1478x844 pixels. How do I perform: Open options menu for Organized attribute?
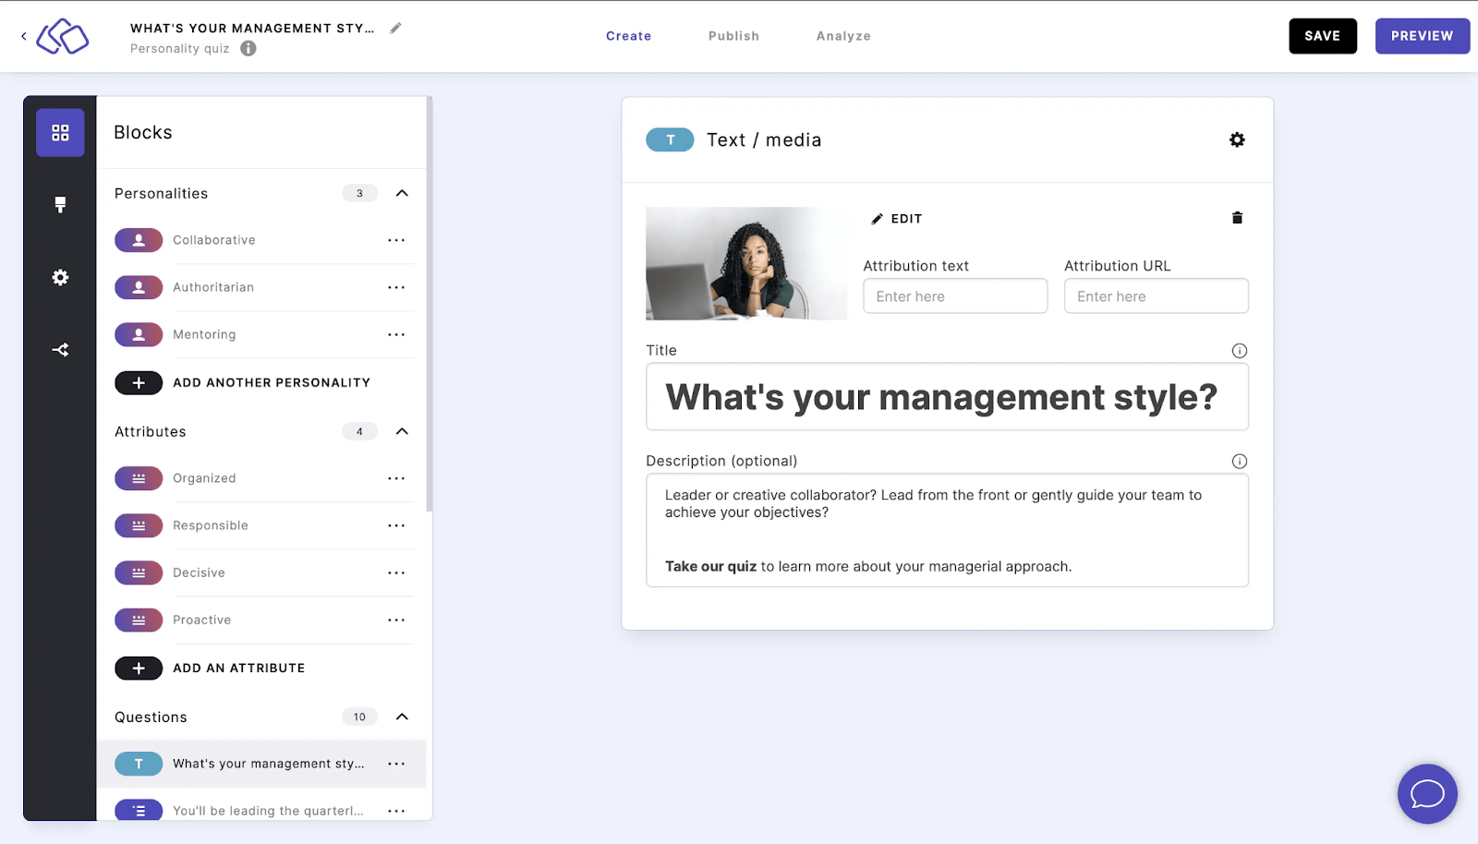coord(396,478)
